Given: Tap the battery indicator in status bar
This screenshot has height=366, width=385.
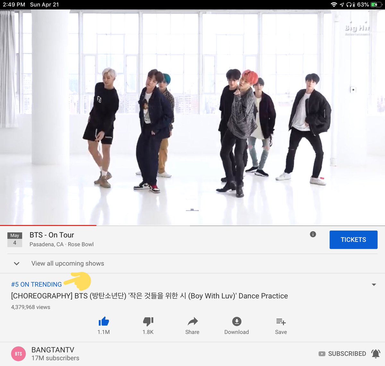Looking at the screenshot, I should point(376,4).
